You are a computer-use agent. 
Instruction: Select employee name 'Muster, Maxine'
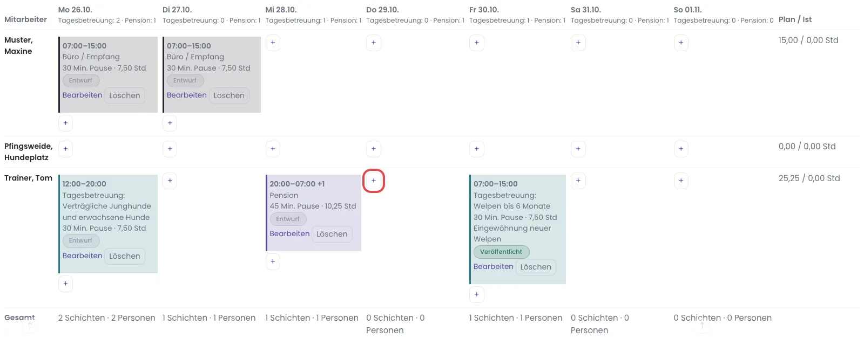click(x=18, y=46)
